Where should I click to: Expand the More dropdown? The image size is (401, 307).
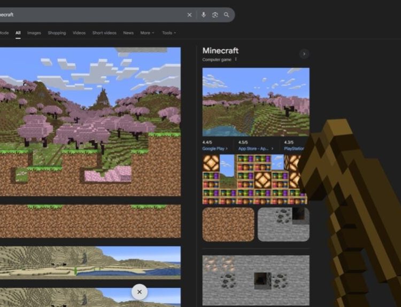tap(147, 33)
